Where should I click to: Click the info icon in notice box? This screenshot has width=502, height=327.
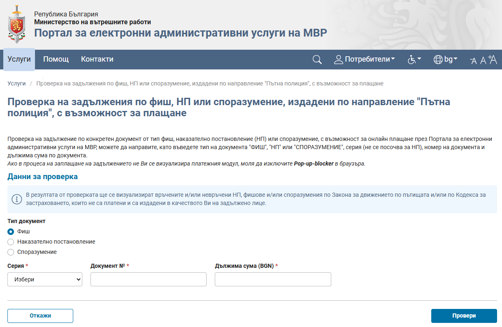[x=16, y=199]
